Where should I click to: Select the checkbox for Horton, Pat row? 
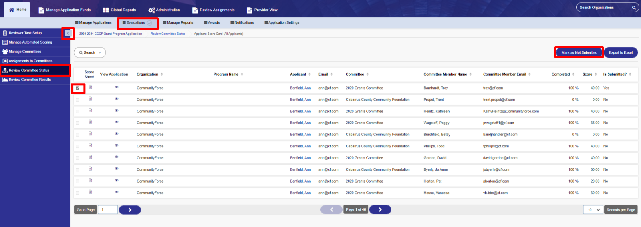77,181
